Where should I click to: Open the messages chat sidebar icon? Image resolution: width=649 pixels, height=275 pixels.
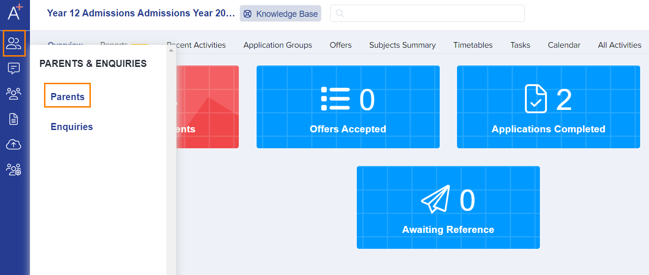coord(14,68)
